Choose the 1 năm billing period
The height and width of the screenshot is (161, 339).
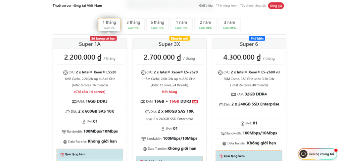coord(181,25)
